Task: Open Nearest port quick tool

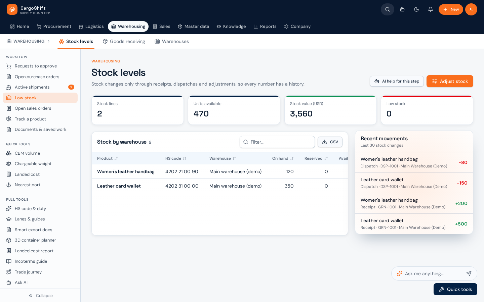Action: point(40,185)
